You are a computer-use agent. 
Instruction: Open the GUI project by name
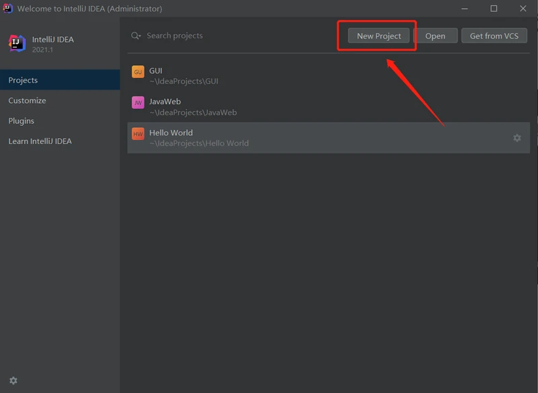click(x=155, y=71)
